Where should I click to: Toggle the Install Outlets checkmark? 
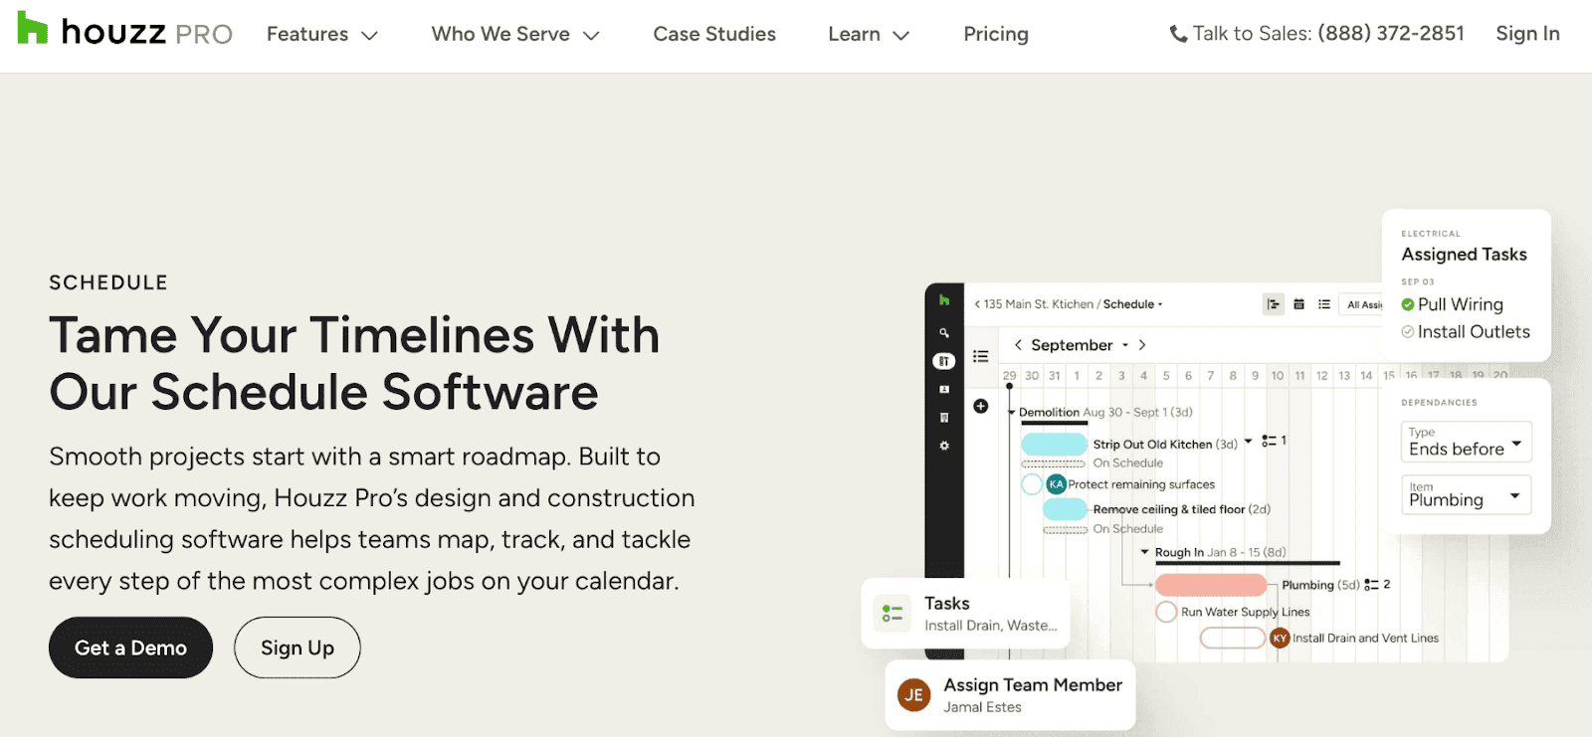(x=1408, y=332)
